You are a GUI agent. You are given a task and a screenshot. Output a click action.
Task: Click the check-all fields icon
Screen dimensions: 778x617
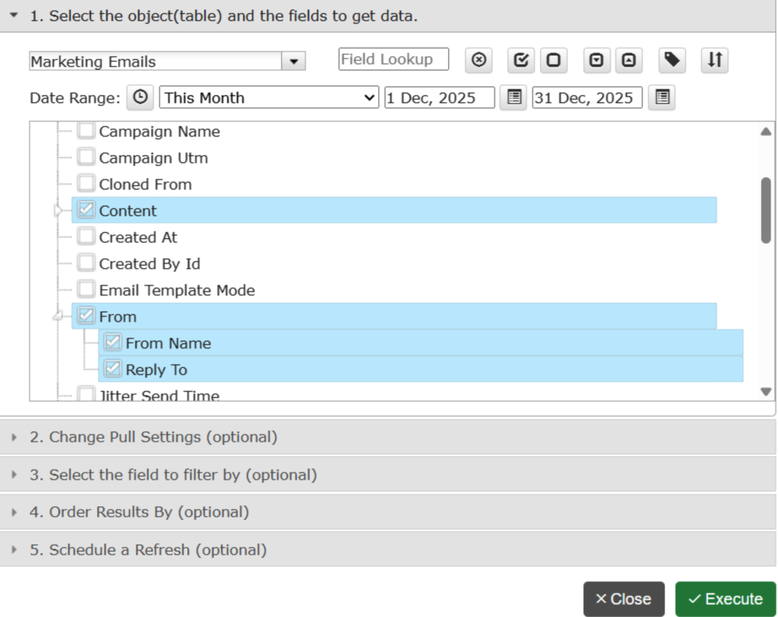point(521,60)
